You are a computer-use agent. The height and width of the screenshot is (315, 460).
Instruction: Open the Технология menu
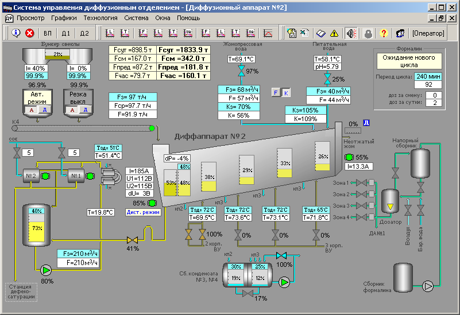(100, 18)
